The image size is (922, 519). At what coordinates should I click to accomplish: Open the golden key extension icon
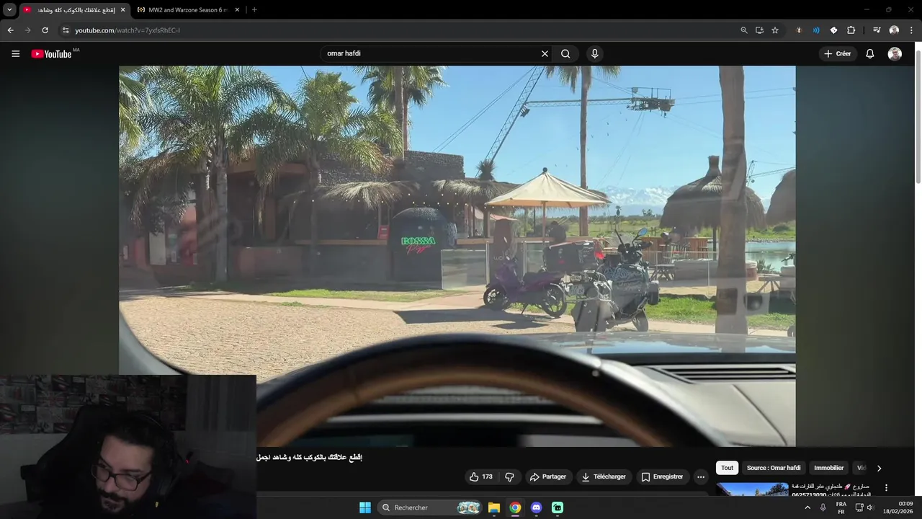pyautogui.click(x=799, y=30)
